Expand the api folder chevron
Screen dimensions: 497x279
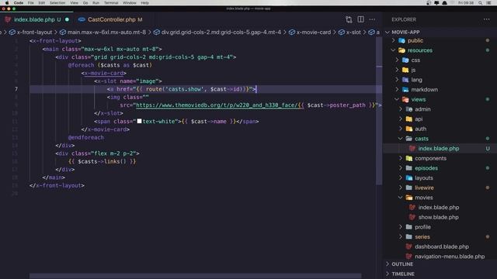pyautogui.click(x=401, y=119)
